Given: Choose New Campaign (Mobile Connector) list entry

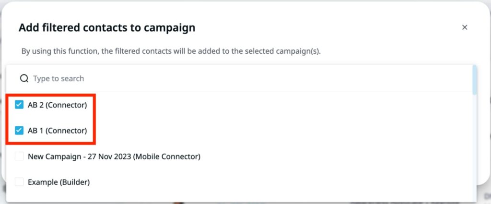Looking at the screenshot, I should pyautogui.click(x=240, y=156).
